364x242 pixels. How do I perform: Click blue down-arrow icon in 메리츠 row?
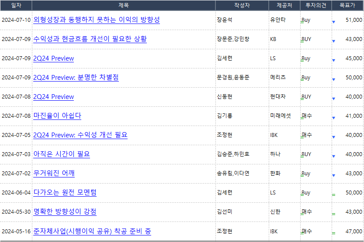click(x=333, y=80)
